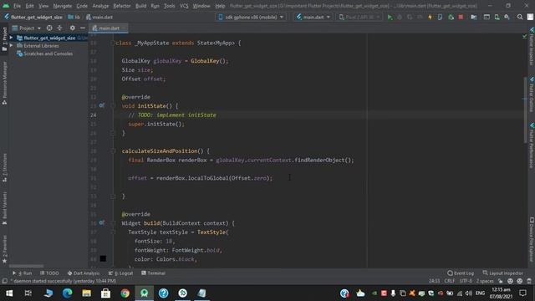Open the Logcat tool window

[120, 273]
